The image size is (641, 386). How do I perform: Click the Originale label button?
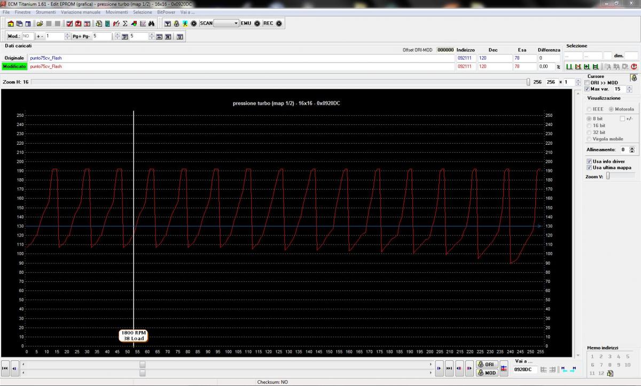(x=14, y=58)
